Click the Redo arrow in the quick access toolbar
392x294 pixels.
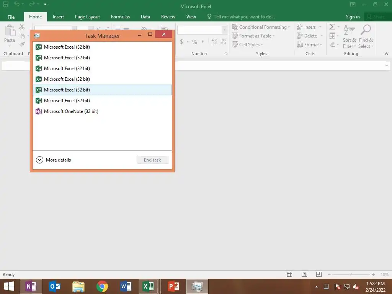32,4
